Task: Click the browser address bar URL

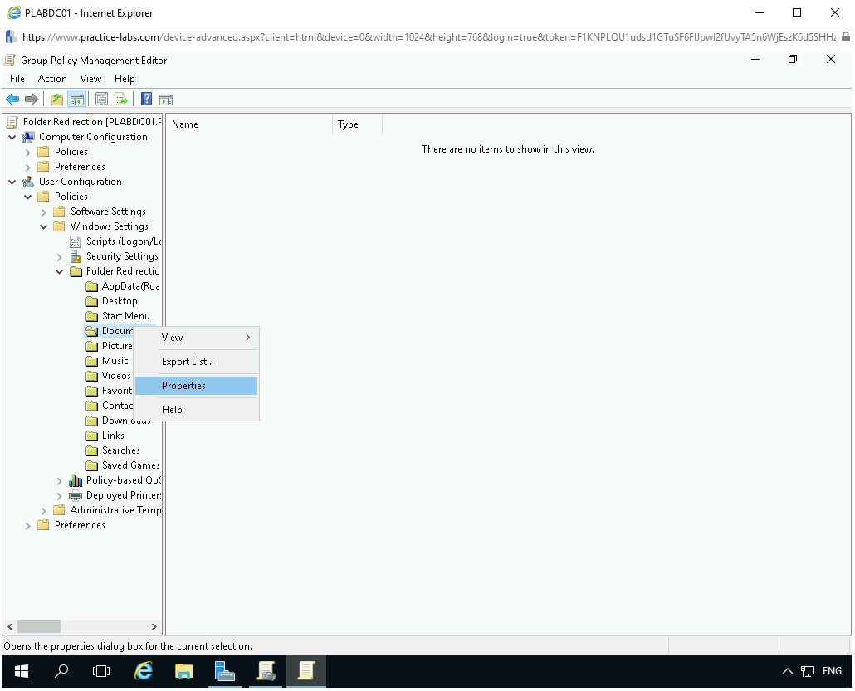Action: pyautogui.click(x=428, y=37)
